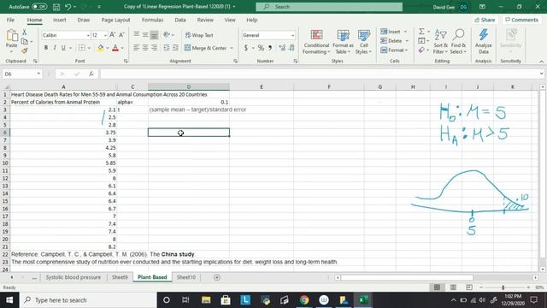Image resolution: width=547 pixels, height=308 pixels.
Task: Center text horizontally
Action: pos(145,48)
